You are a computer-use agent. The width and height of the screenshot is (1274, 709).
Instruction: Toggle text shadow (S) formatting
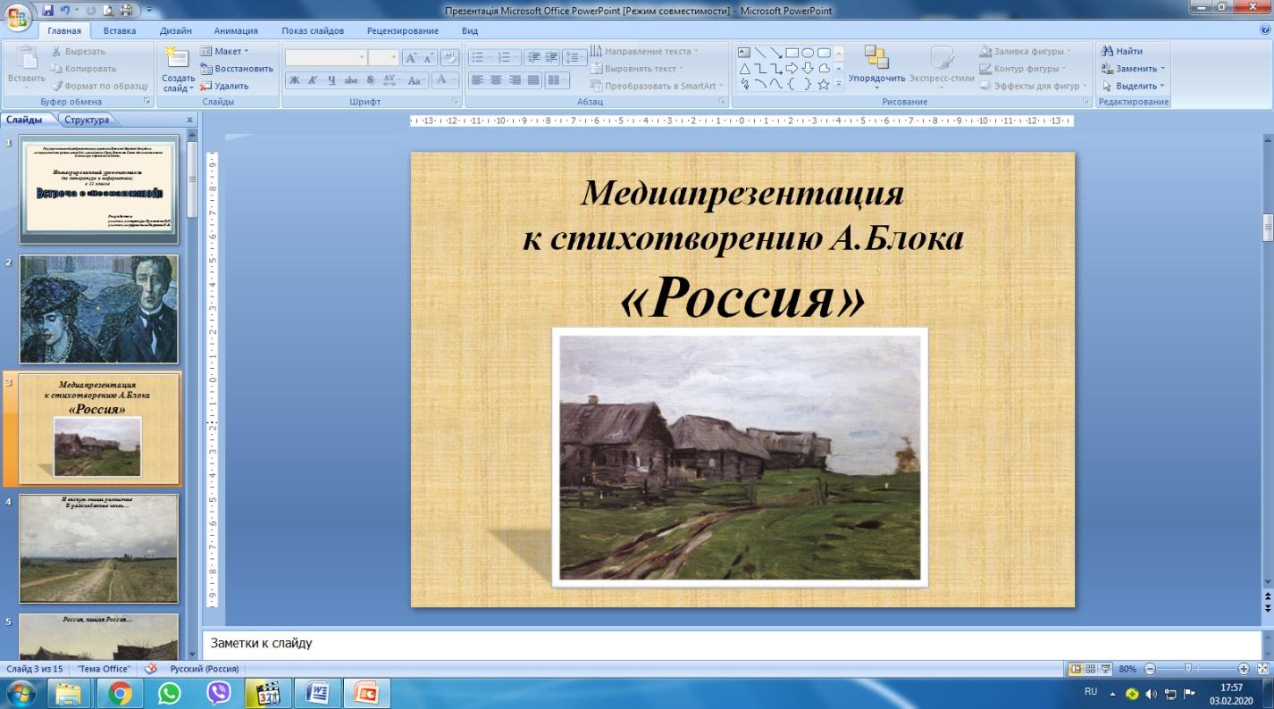(x=370, y=80)
